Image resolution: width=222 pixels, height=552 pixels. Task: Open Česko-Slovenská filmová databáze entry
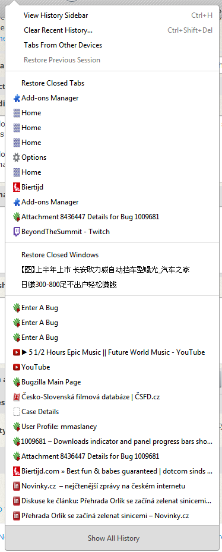tap(112, 397)
